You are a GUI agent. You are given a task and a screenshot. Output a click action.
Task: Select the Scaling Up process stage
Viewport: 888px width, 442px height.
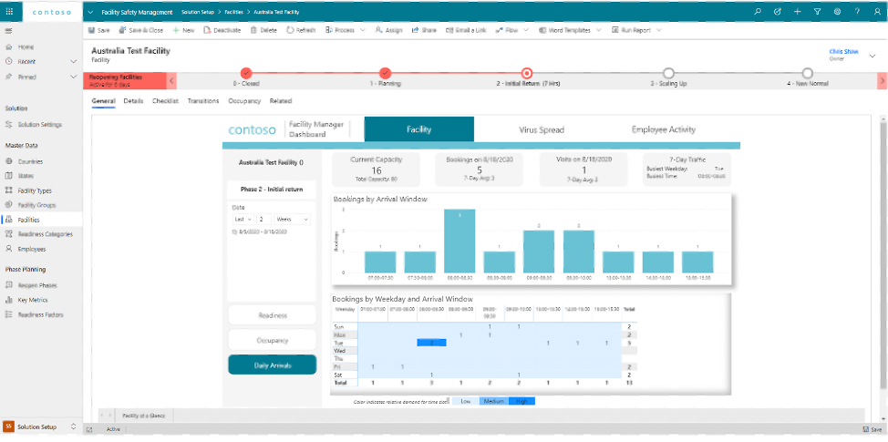[668, 73]
